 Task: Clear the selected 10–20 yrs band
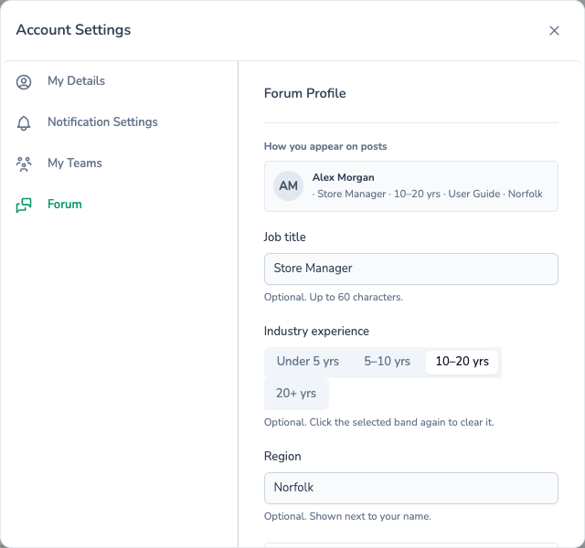(462, 362)
